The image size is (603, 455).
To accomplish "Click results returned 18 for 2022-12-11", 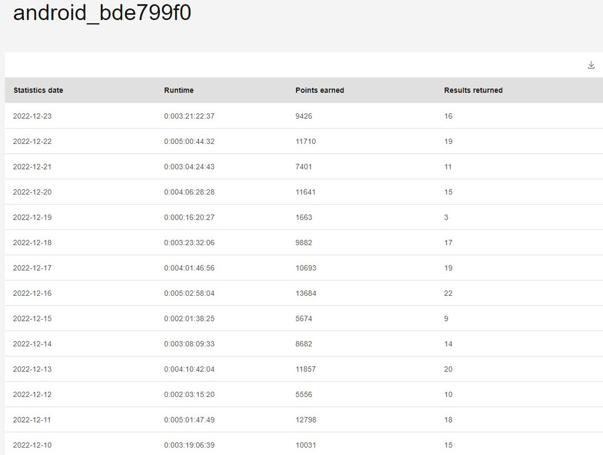I will [x=448, y=420].
